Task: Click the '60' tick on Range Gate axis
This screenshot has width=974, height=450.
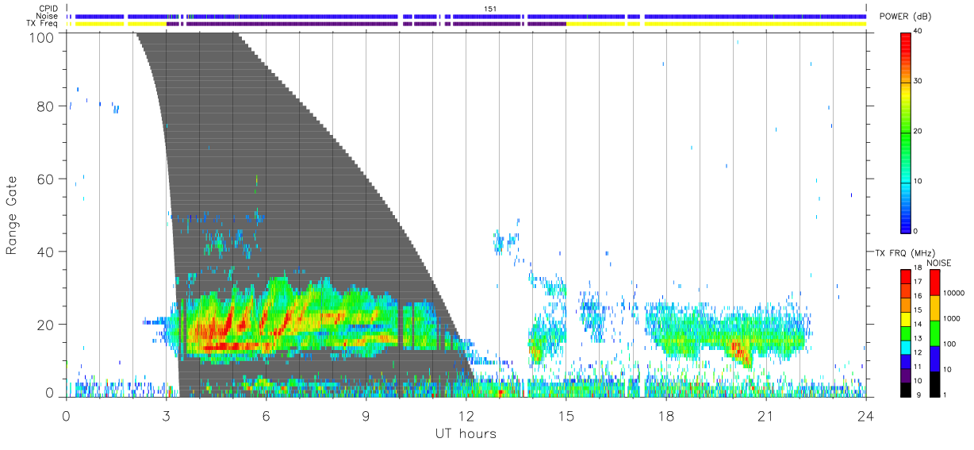Action: tap(46, 179)
